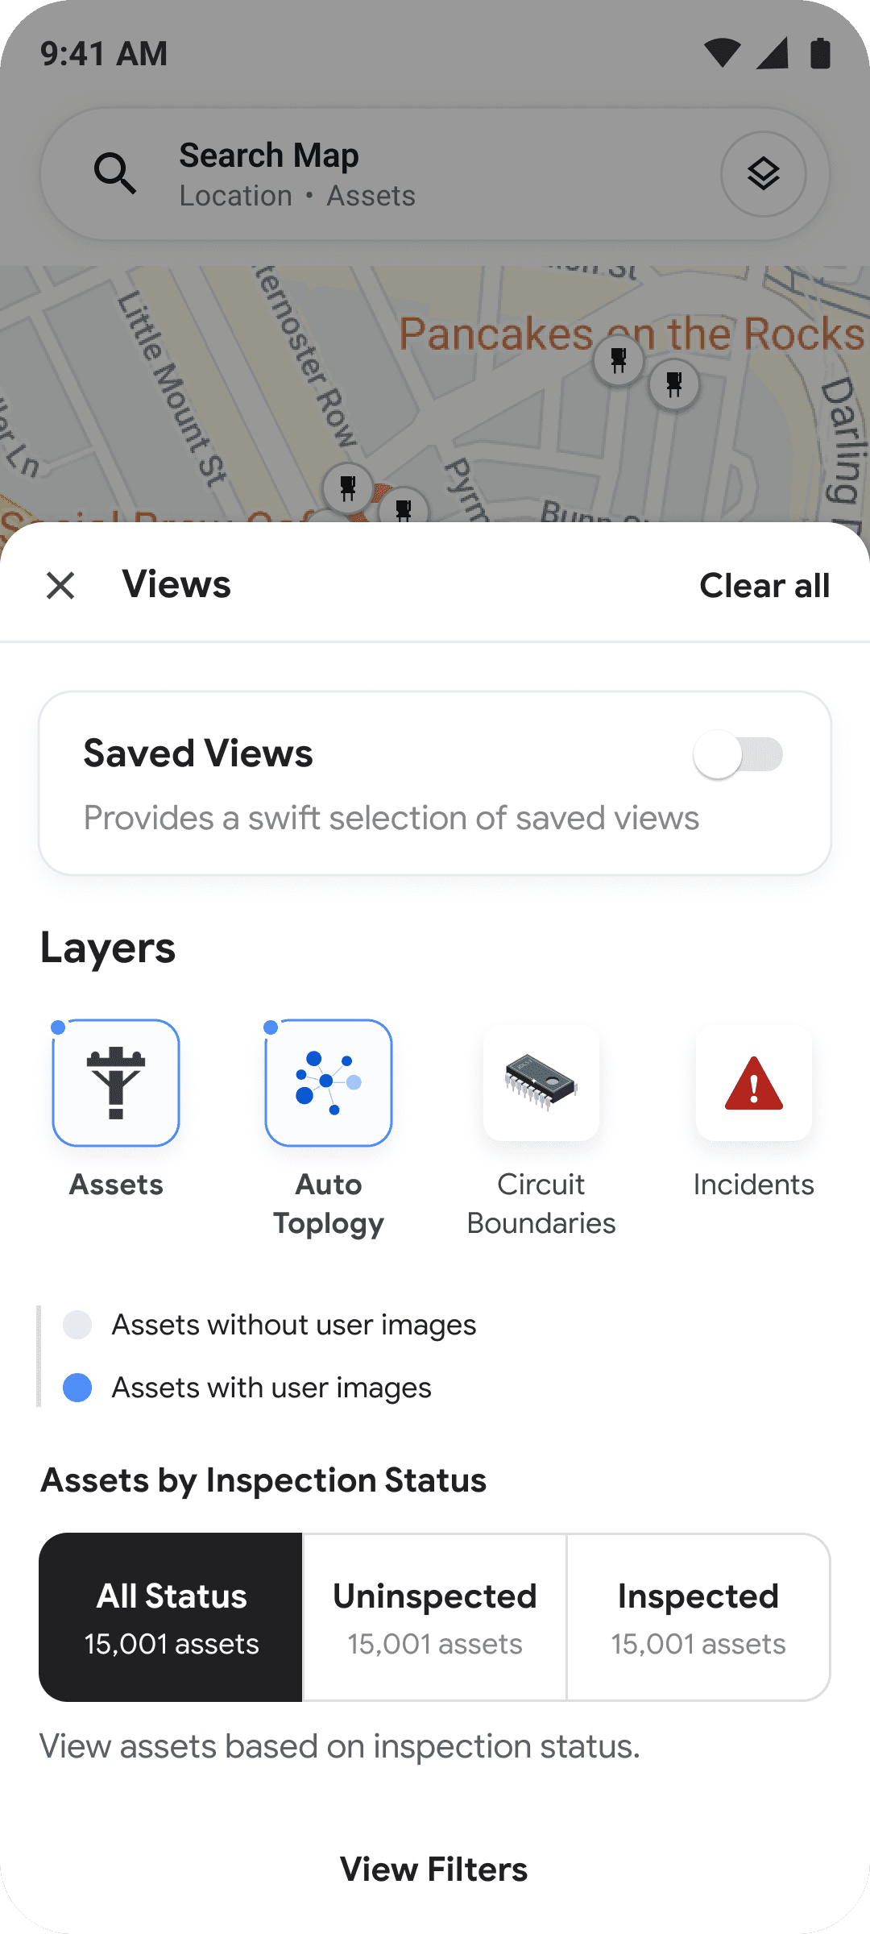
Task: Open View Filters
Action: pos(434,1870)
